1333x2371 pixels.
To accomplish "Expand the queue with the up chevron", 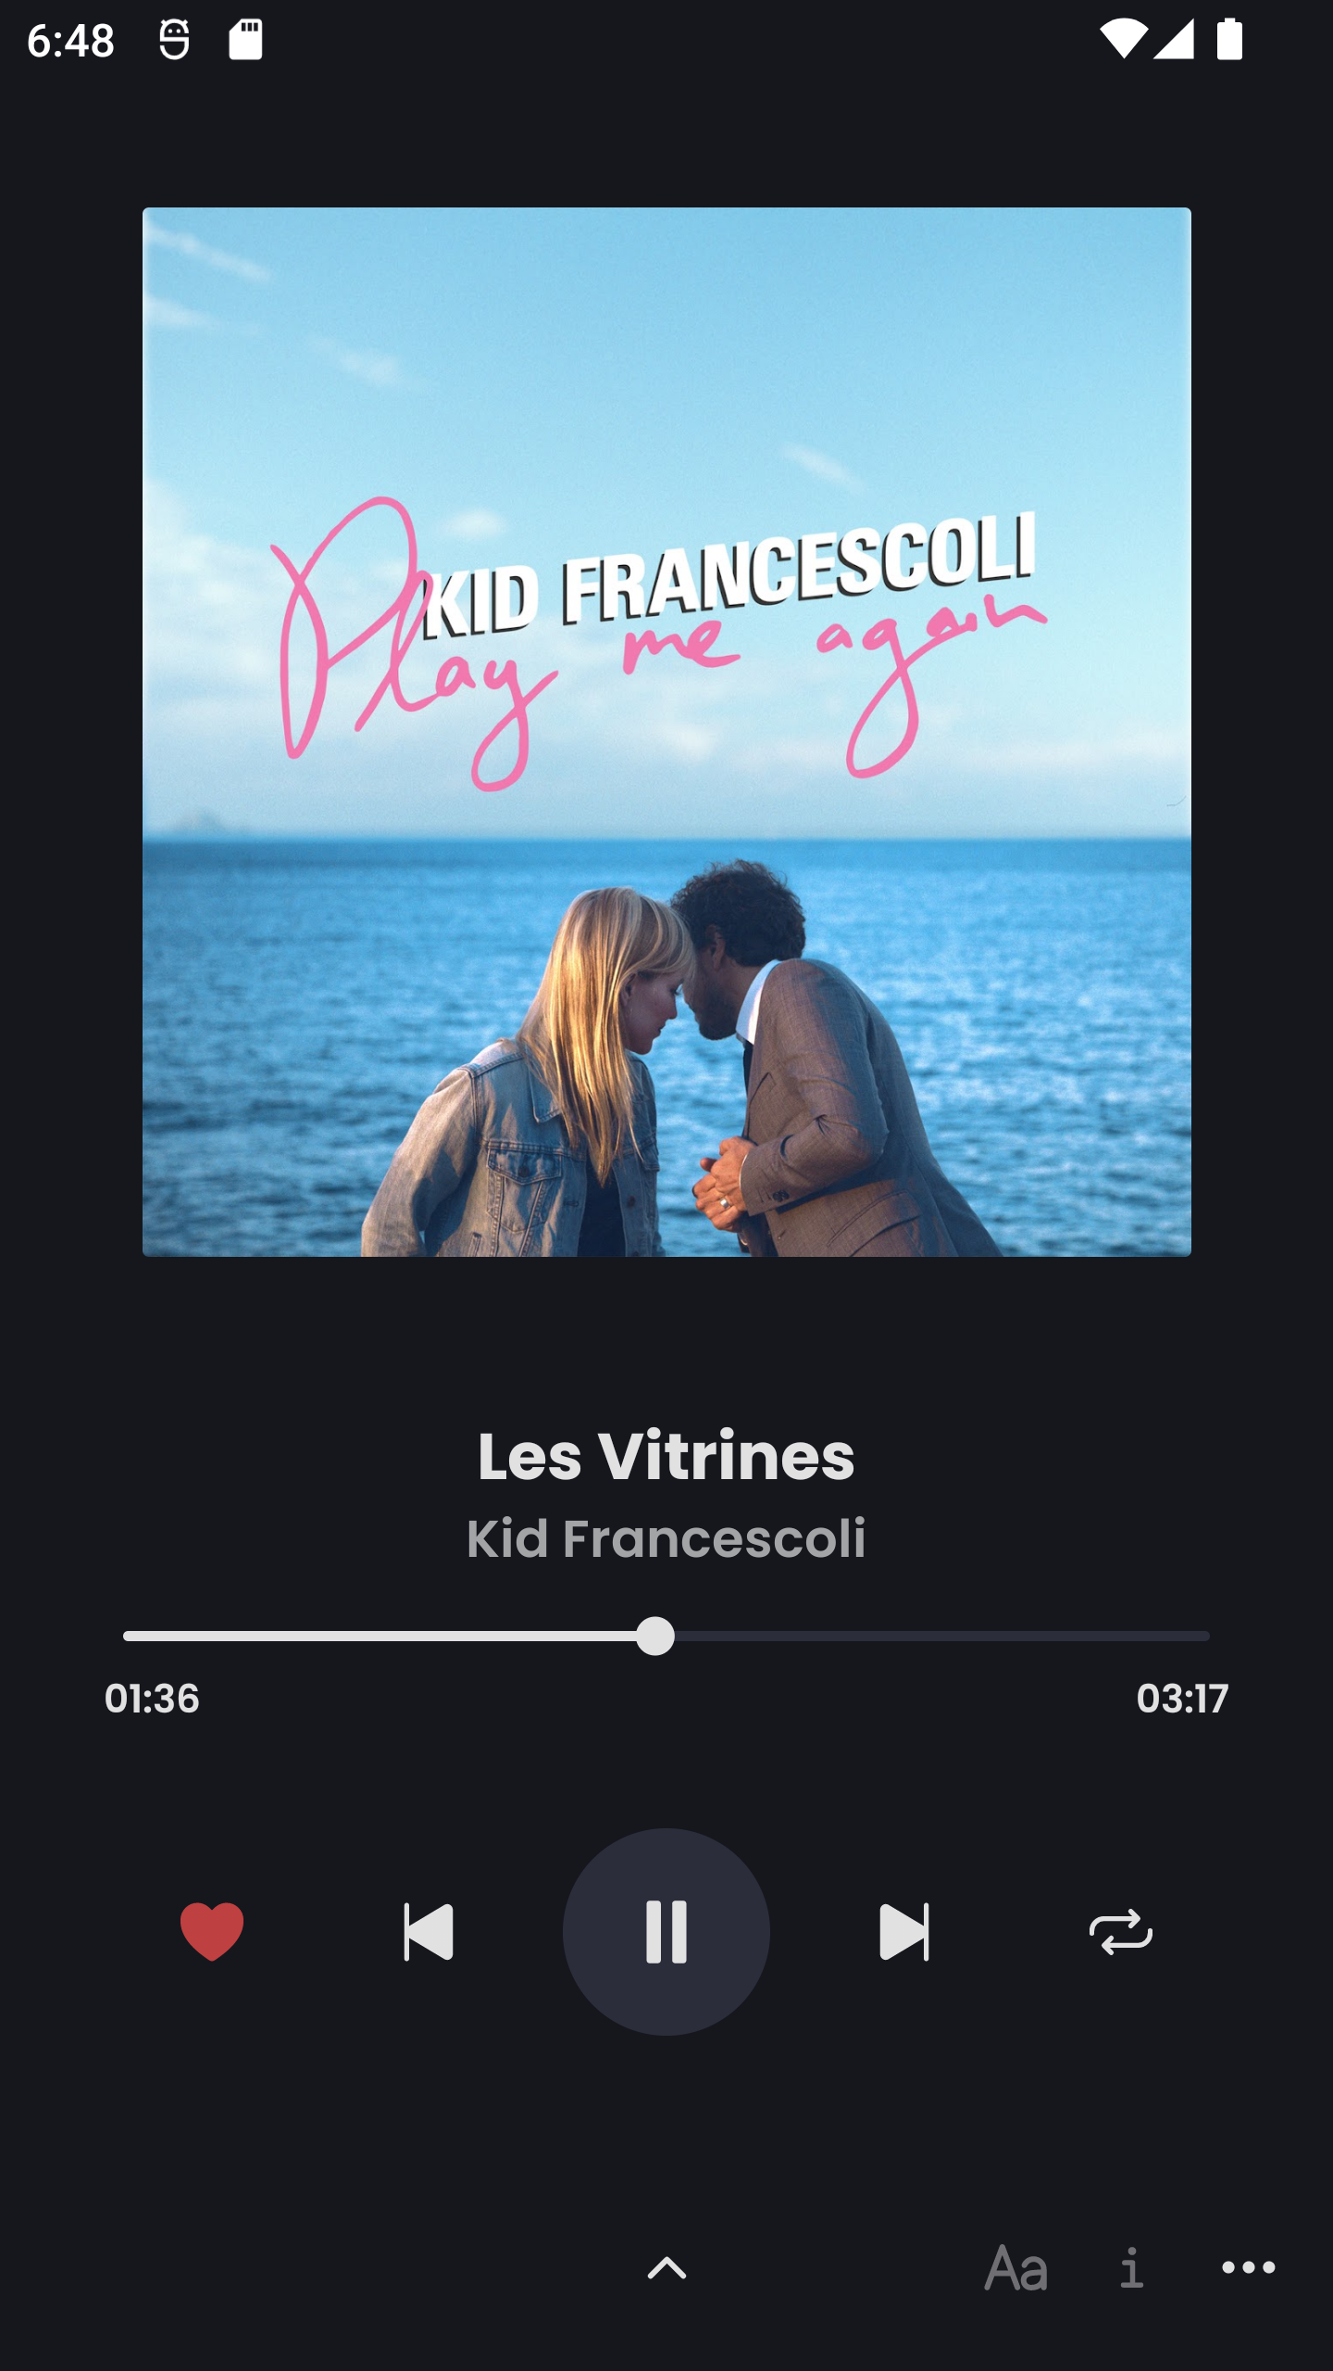I will [666, 2268].
